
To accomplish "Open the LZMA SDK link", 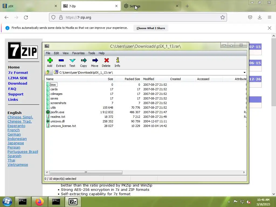I will tap(18, 78).
